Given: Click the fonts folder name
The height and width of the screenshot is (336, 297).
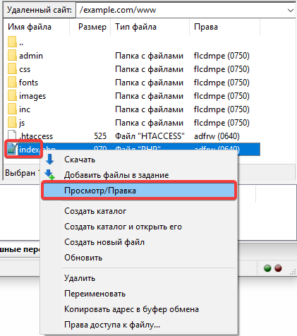Looking at the screenshot, I should [28, 83].
